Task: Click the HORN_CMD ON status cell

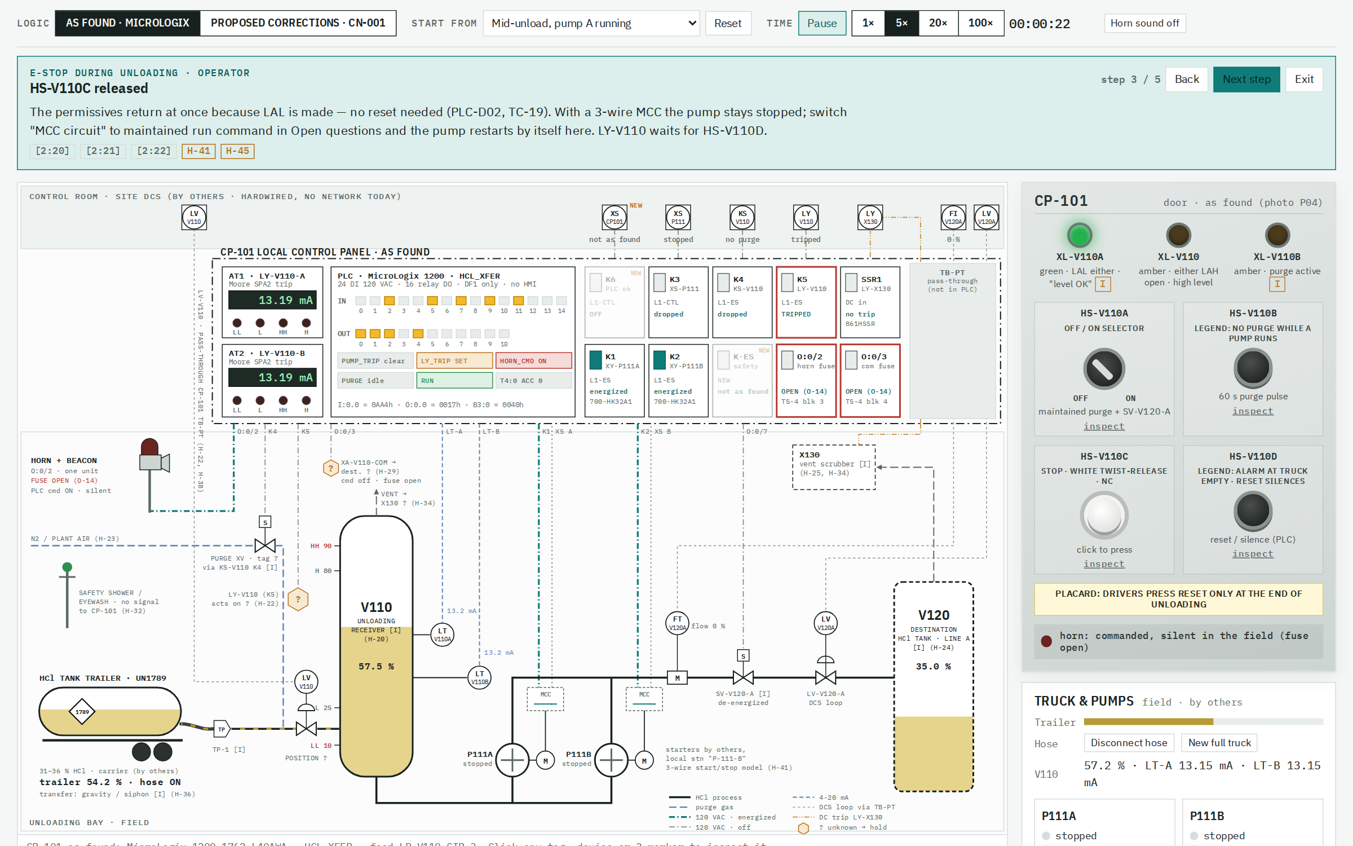Action: pos(534,361)
